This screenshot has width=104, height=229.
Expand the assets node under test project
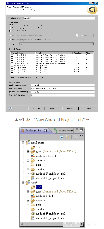(28, 200)
